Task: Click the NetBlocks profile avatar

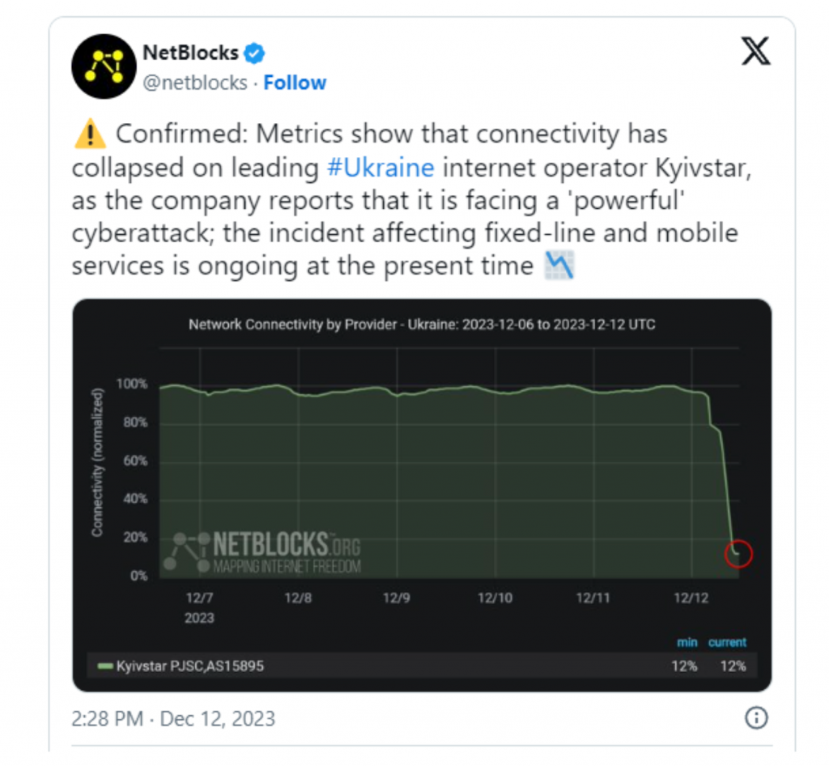Action: coord(102,68)
